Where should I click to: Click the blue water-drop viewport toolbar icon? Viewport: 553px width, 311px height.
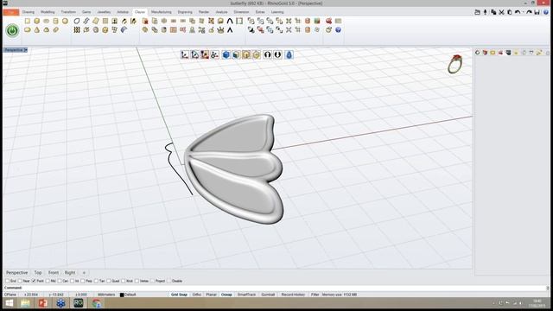[x=289, y=54]
